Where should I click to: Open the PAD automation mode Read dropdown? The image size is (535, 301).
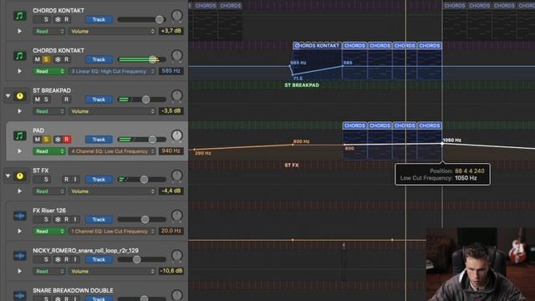pos(48,151)
